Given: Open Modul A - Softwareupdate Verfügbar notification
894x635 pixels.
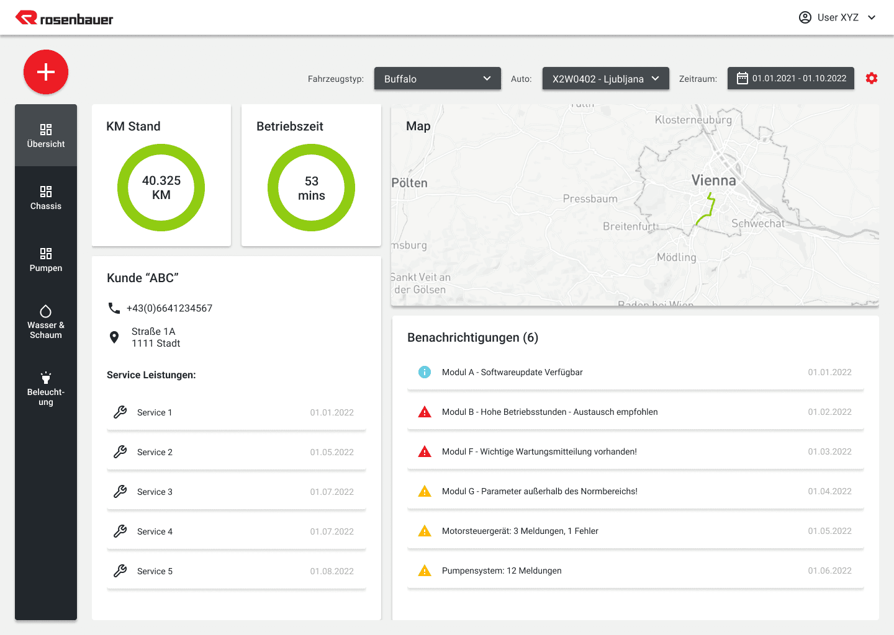Looking at the screenshot, I should click(636, 372).
